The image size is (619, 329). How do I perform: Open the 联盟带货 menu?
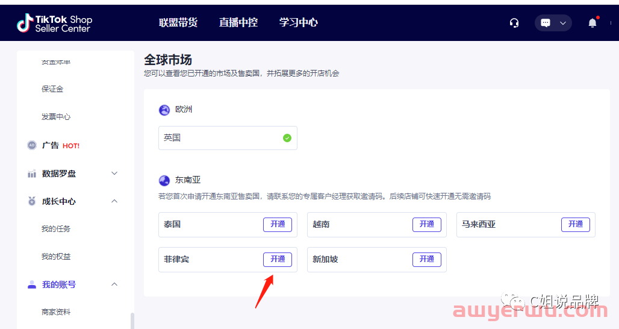click(178, 22)
